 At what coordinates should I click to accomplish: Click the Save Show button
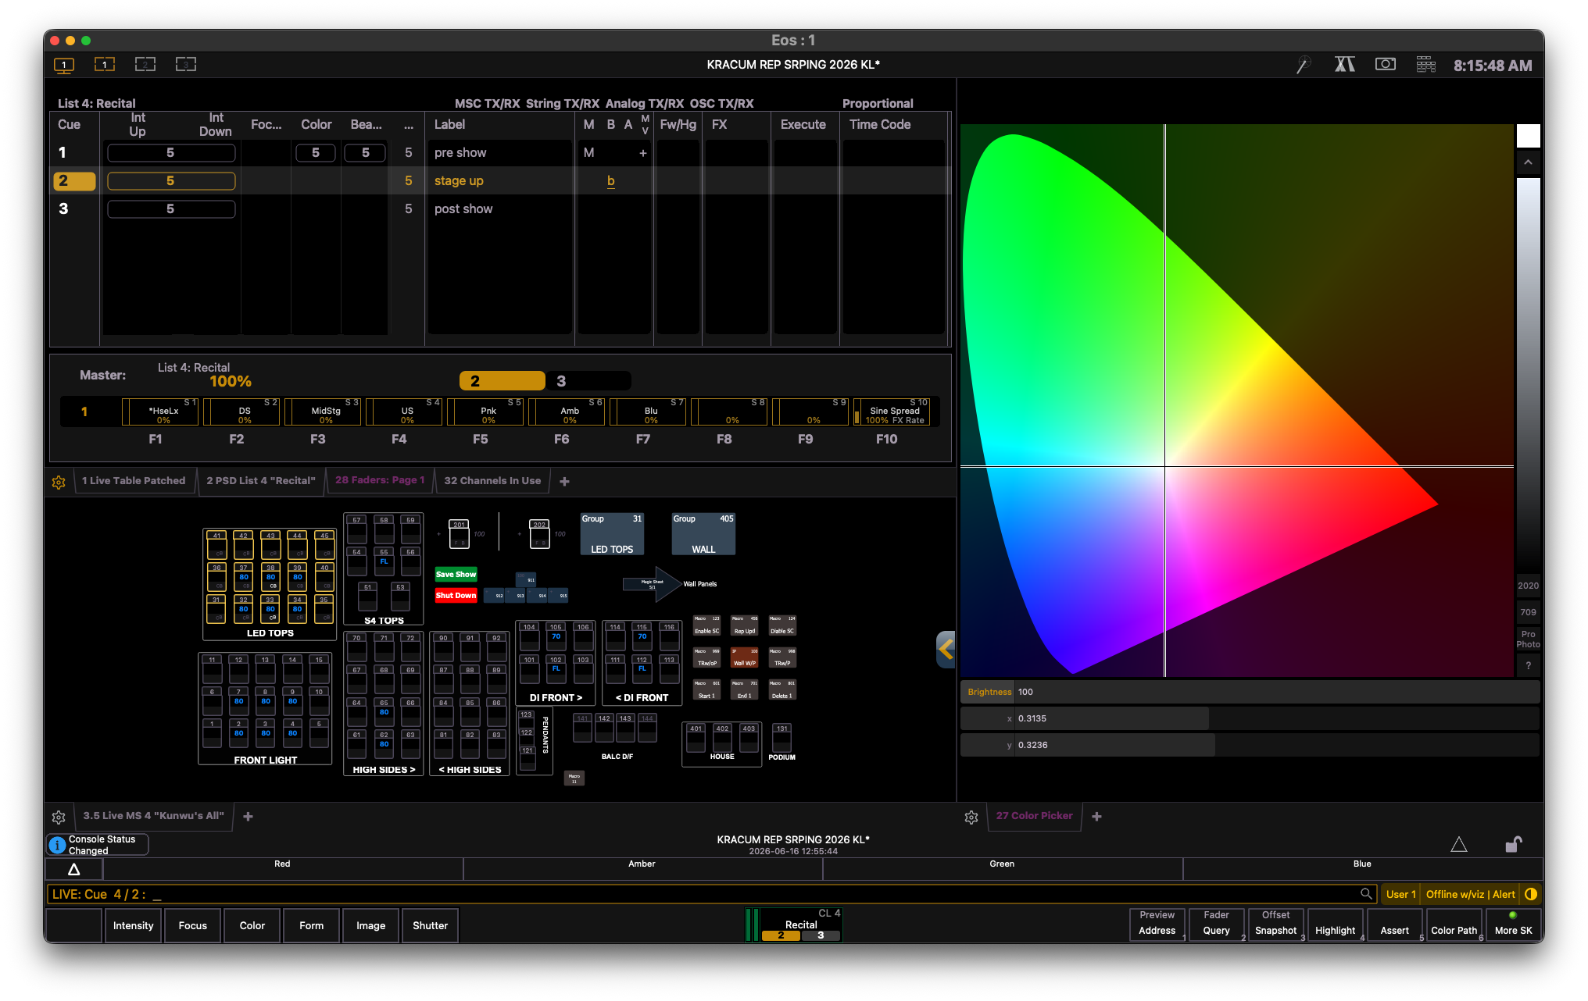(456, 575)
